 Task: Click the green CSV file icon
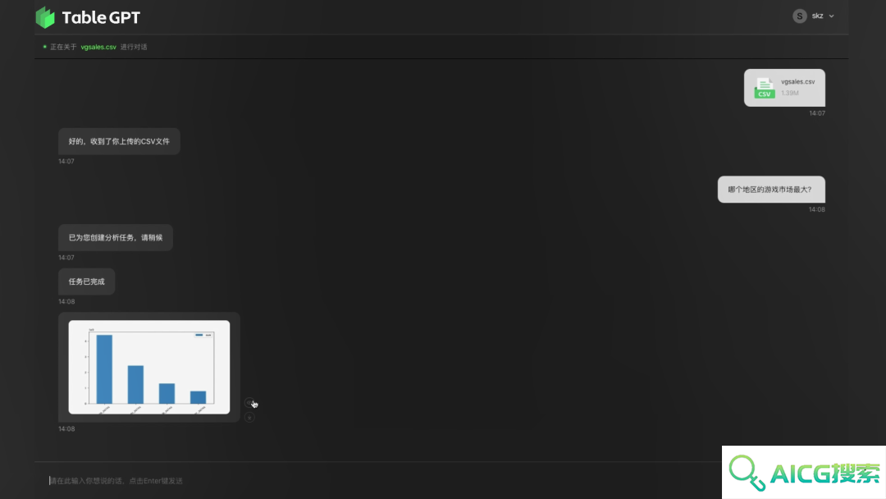click(765, 88)
